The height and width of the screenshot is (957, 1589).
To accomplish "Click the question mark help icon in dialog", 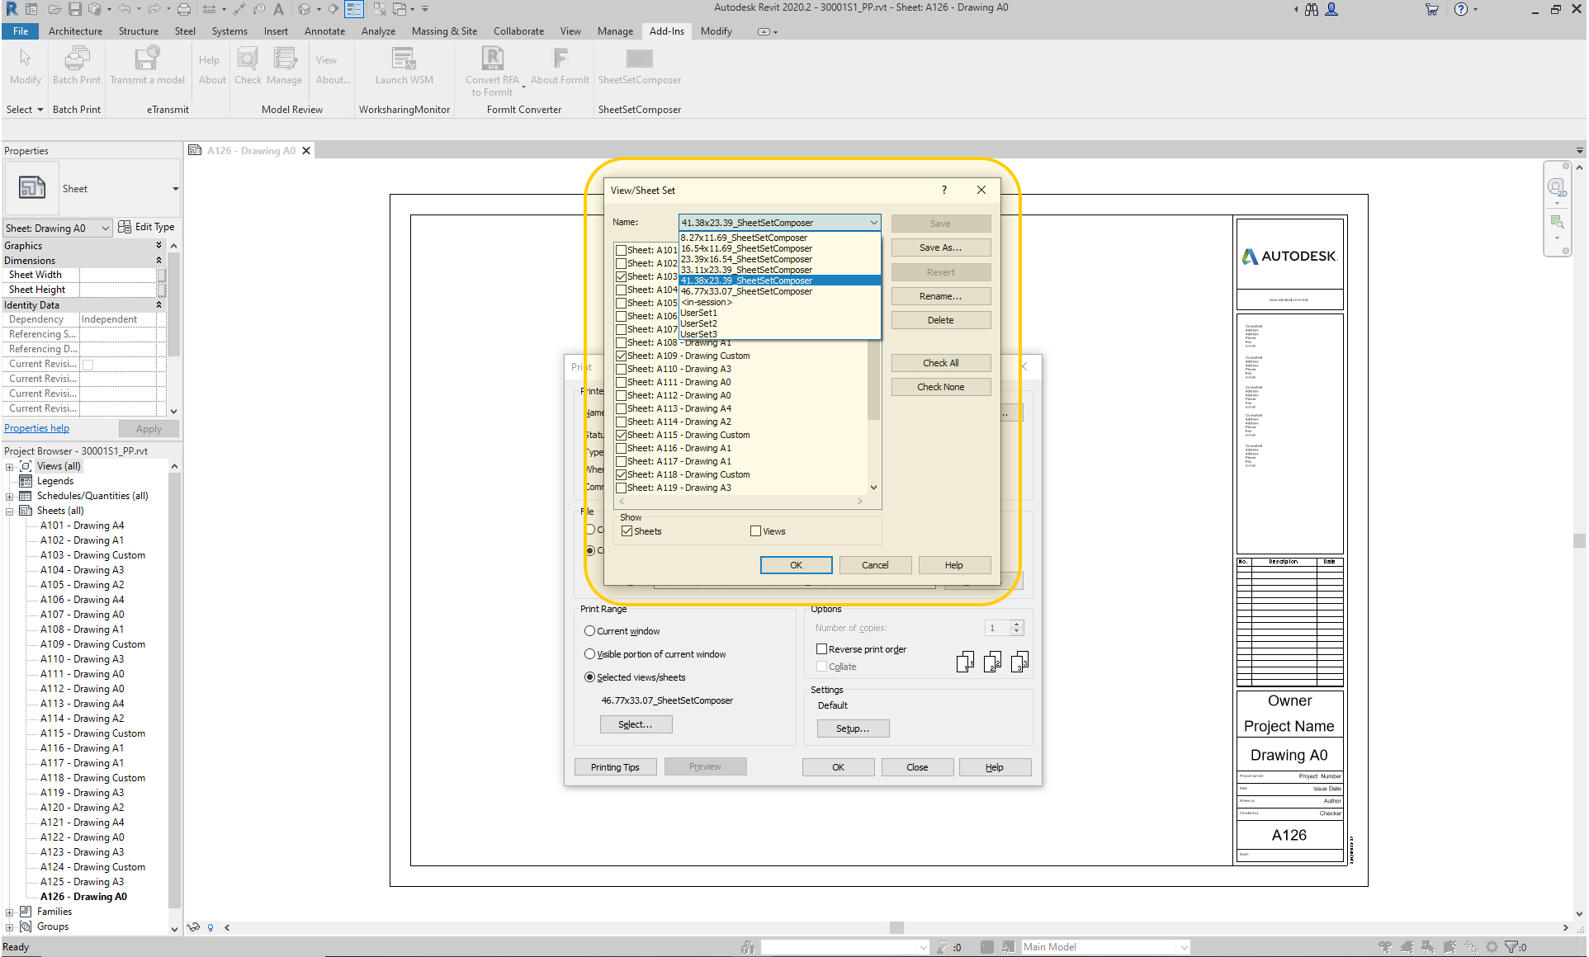I will pos(944,190).
